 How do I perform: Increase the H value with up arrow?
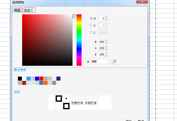click(x=106, y=17)
